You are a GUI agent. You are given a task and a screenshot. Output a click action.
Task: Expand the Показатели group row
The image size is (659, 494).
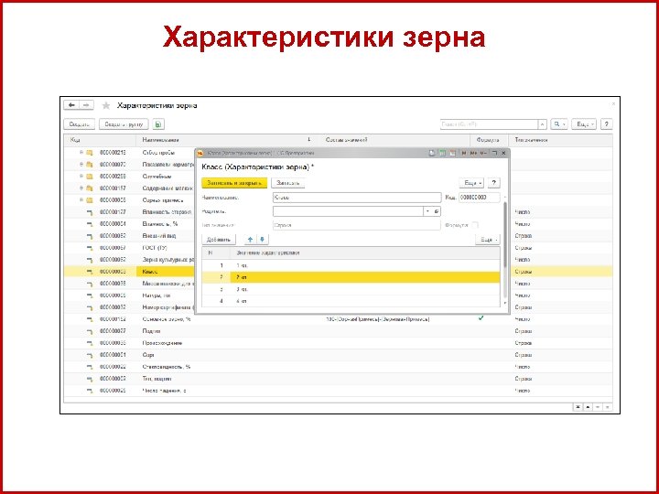(x=81, y=165)
